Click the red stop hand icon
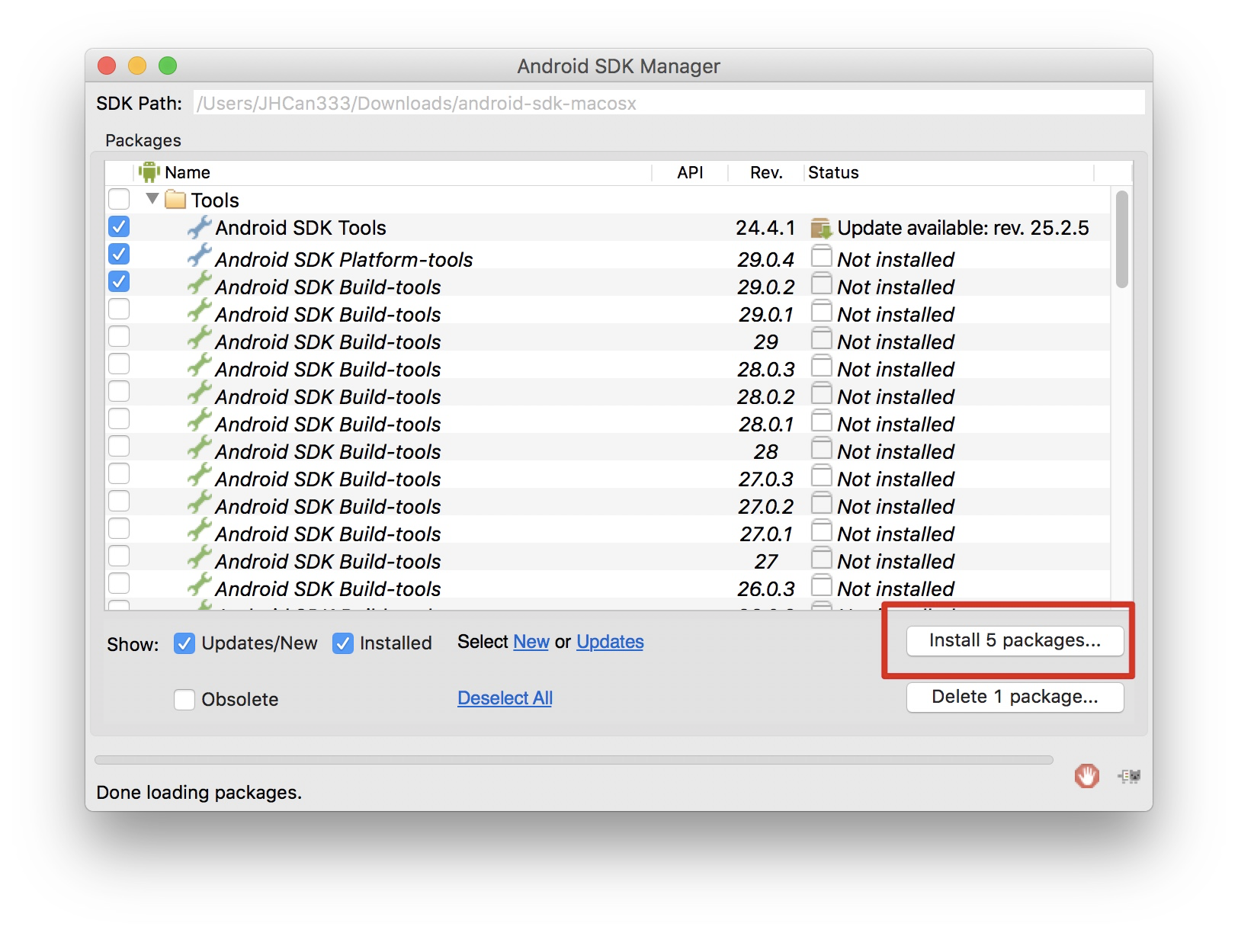The image size is (1238, 933). point(1087,776)
